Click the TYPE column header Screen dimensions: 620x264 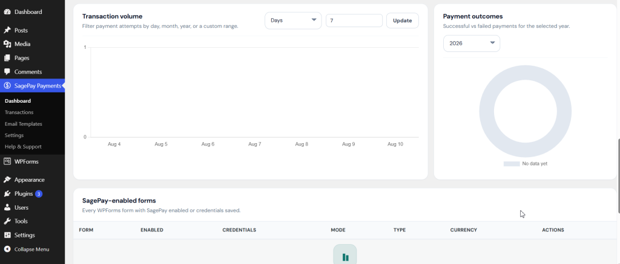tap(400, 230)
